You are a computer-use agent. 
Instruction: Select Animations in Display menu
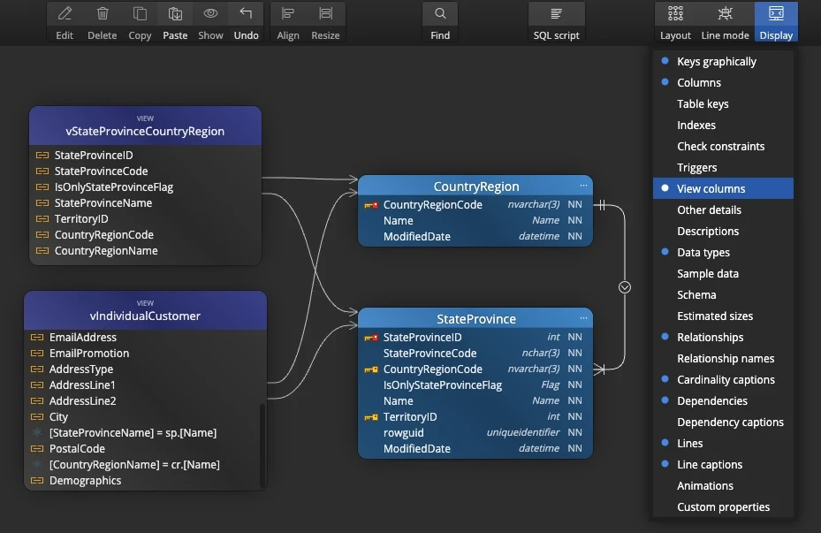pos(723,485)
